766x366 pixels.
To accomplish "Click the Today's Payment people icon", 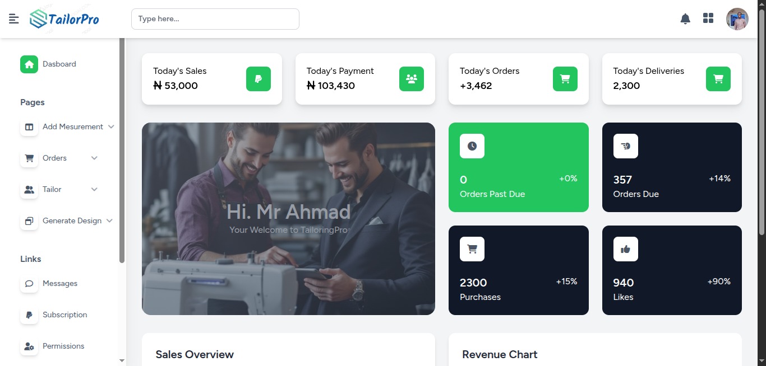I will click(x=412, y=79).
